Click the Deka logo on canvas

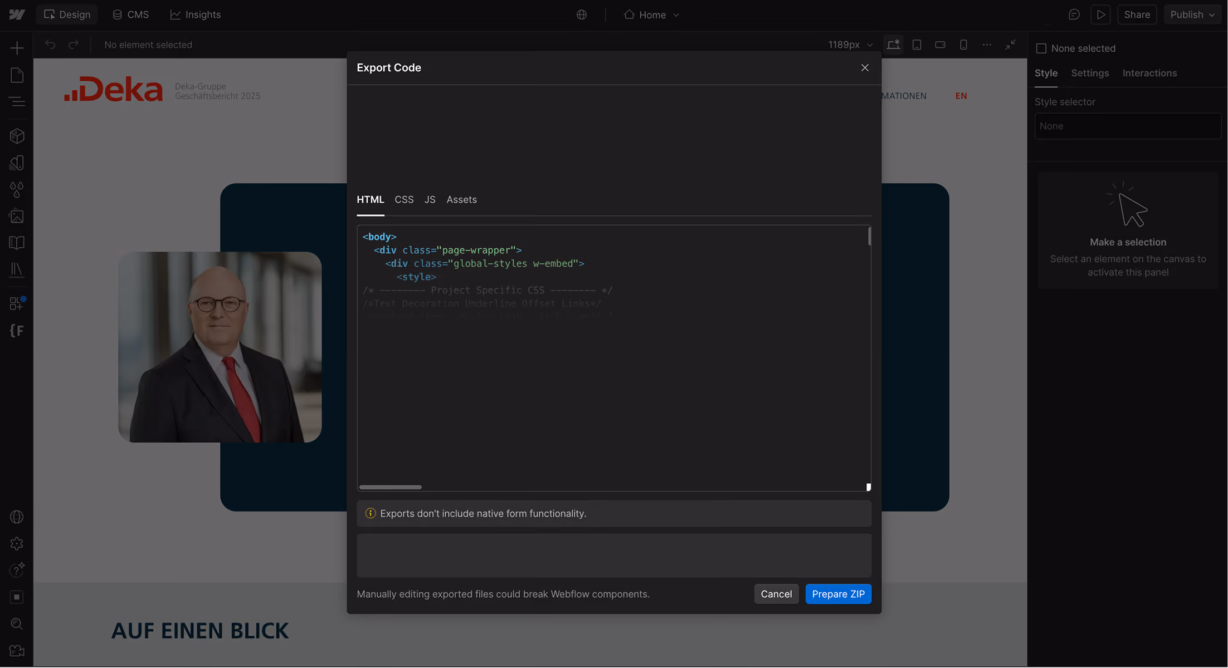tap(114, 89)
